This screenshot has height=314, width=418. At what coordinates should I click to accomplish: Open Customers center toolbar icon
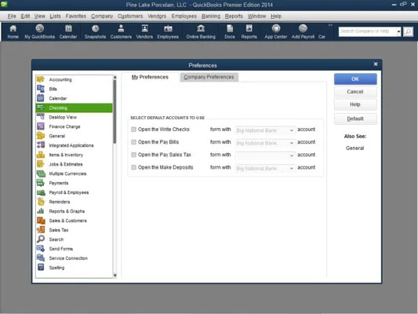[x=121, y=31]
